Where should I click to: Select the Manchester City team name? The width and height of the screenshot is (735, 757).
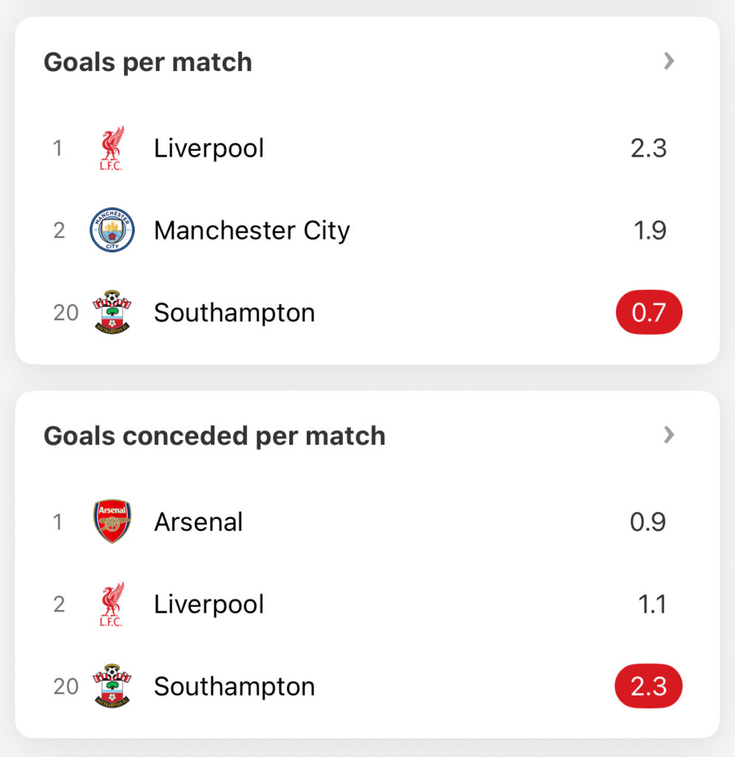(251, 231)
